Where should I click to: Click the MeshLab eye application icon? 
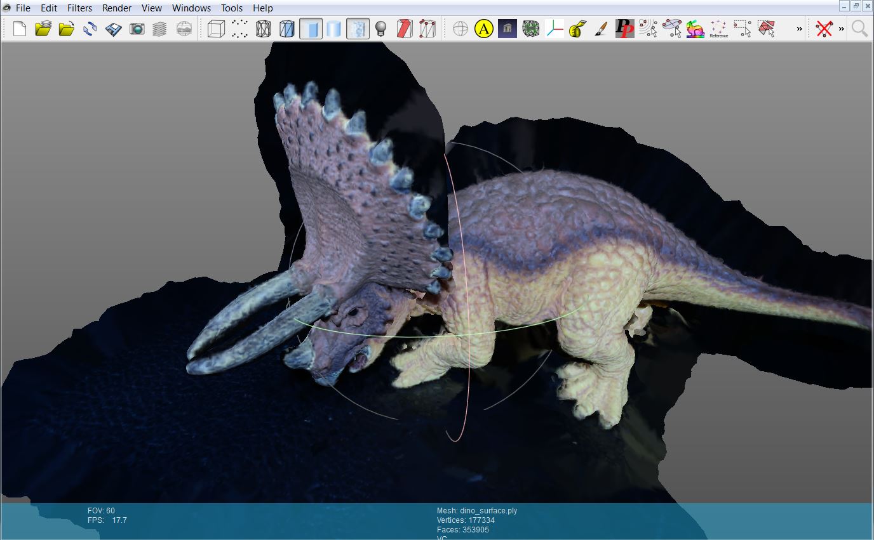click(6, 8)
